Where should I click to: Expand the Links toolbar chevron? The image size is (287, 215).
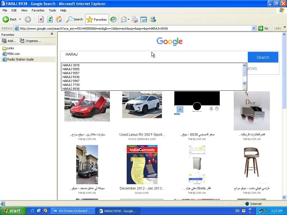[x=285, y=27]
